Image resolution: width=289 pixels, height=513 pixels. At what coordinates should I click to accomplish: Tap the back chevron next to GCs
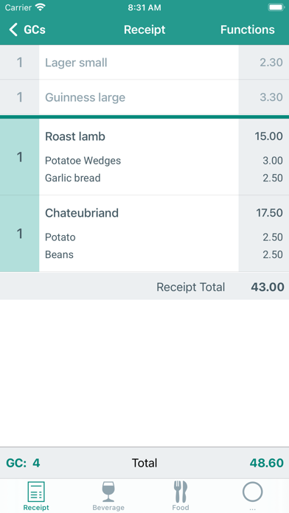pyautogui.click(x=13, y=29)
